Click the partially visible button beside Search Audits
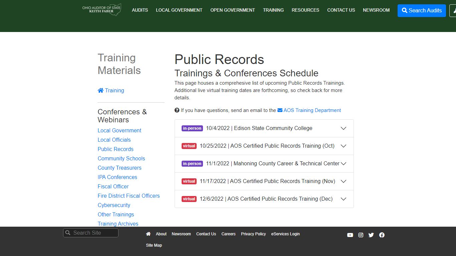 pyautogui.click(x=453, y=10)
